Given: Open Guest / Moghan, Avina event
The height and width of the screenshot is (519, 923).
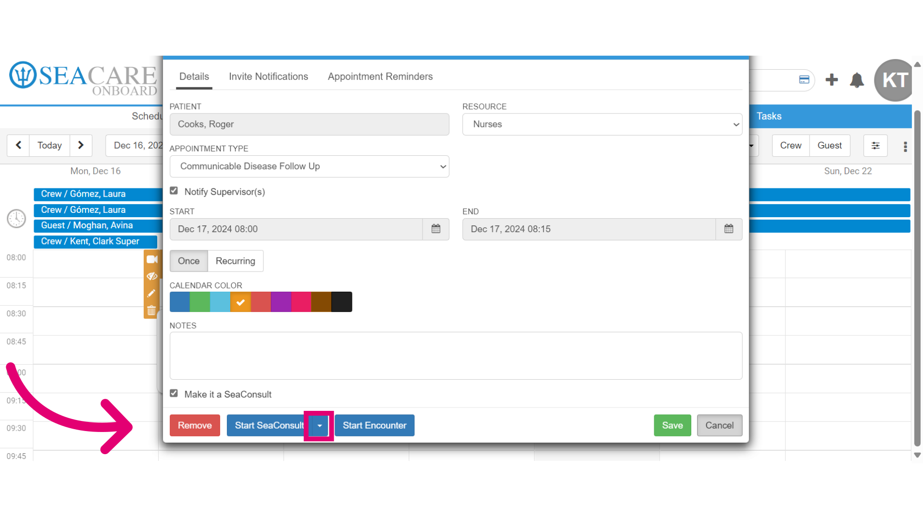Looking at the screenshot, I should (x=98, y=225).
